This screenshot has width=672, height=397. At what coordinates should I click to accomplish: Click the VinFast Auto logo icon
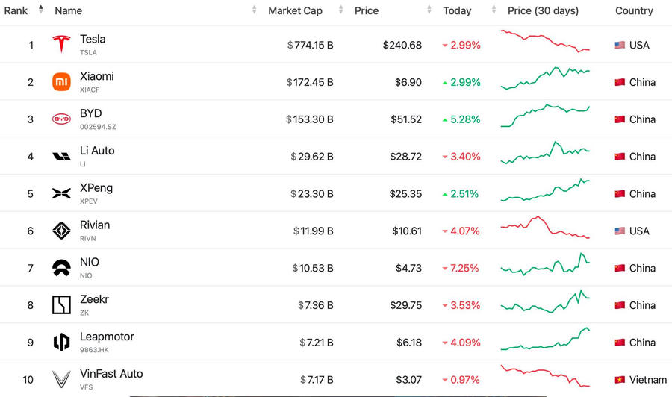point(61,379)
